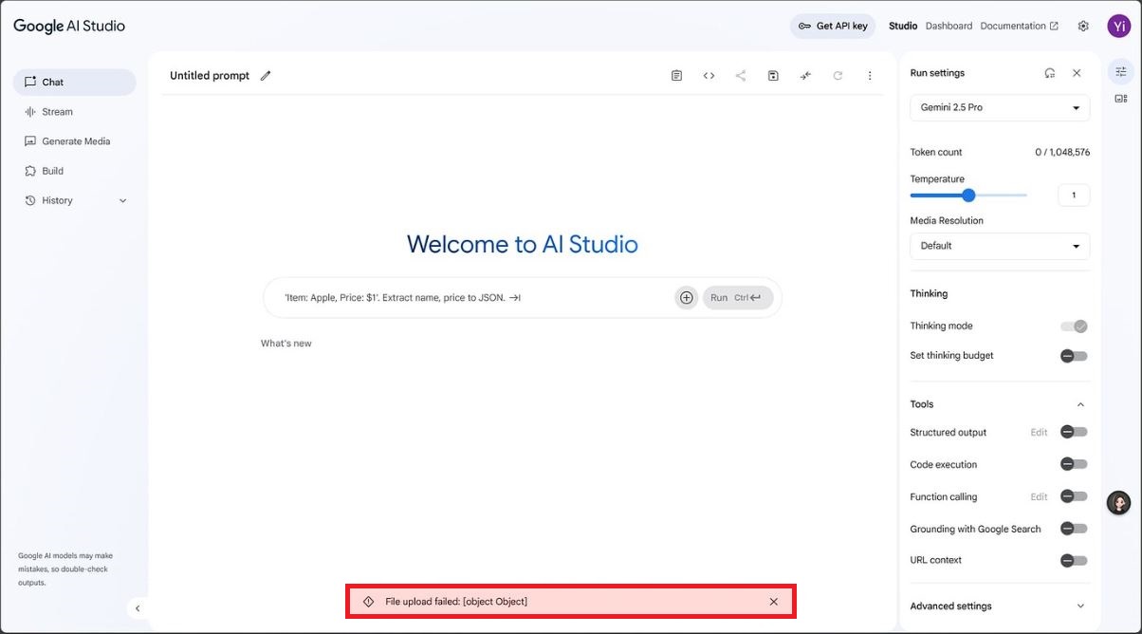
Task: Click the Run button
Action: pyautogui.click(x=738, y=298)
